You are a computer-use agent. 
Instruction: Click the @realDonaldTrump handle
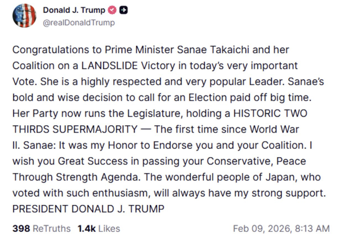pyautogui.click(x=79, y=23)
